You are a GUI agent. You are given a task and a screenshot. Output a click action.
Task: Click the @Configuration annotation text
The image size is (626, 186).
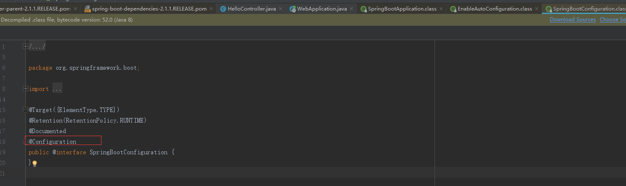[52, 142]
